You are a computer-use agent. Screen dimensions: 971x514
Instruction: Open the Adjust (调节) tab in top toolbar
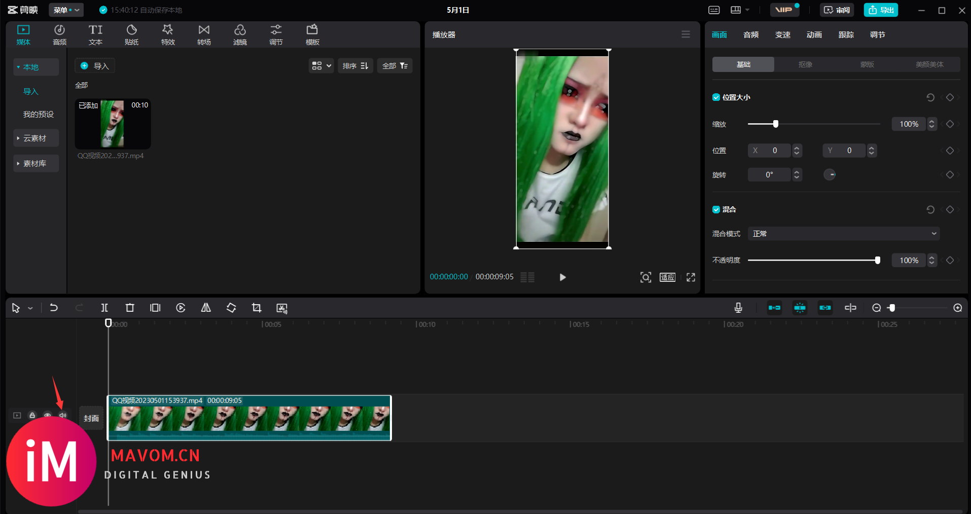[x=276, y=35]
